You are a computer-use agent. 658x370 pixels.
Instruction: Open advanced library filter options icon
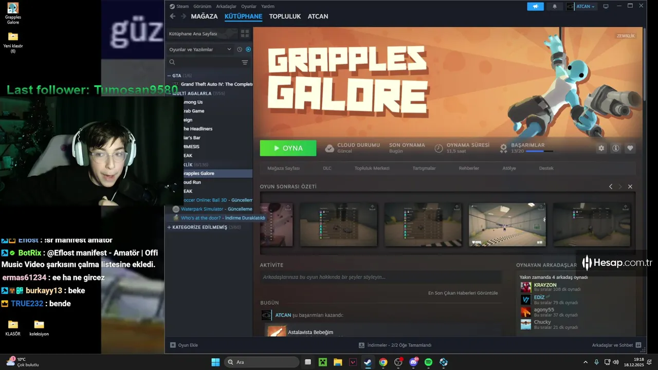245,62
